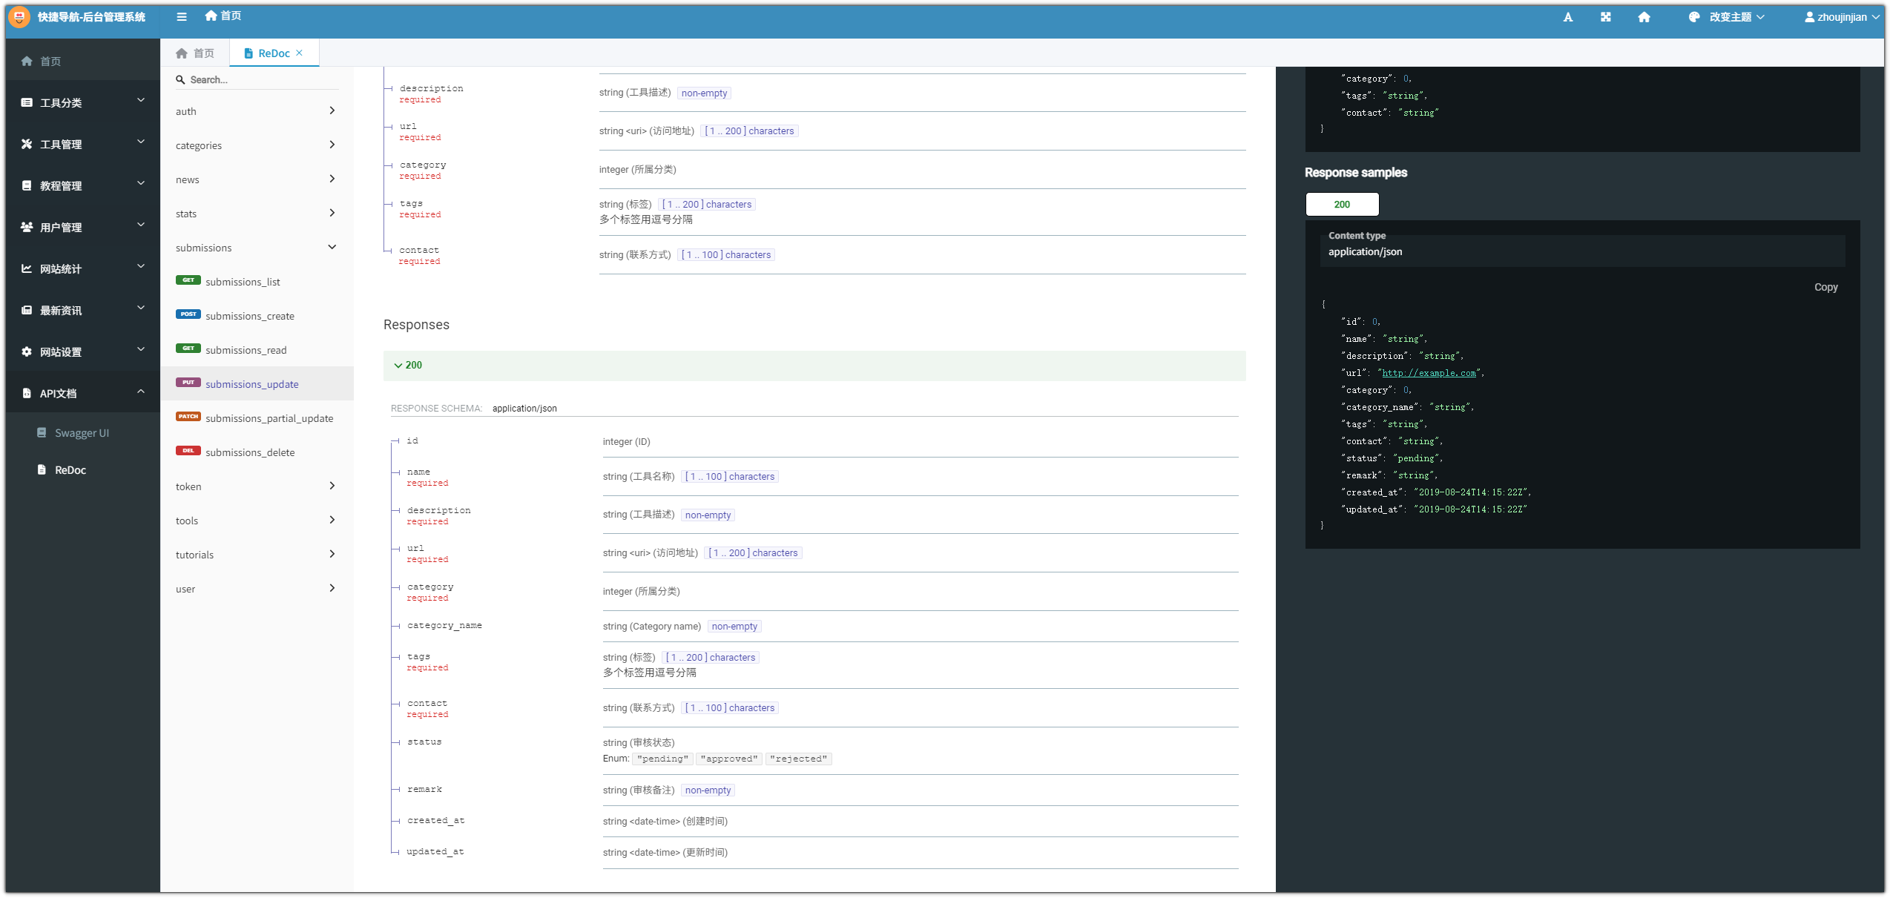The width and height of the screenshot is (1890, 898).
Task: Collapse the 200 response section
Action: coord(408,365)
